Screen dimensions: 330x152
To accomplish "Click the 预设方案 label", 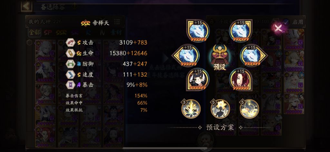I will click(x=220, y=128).
